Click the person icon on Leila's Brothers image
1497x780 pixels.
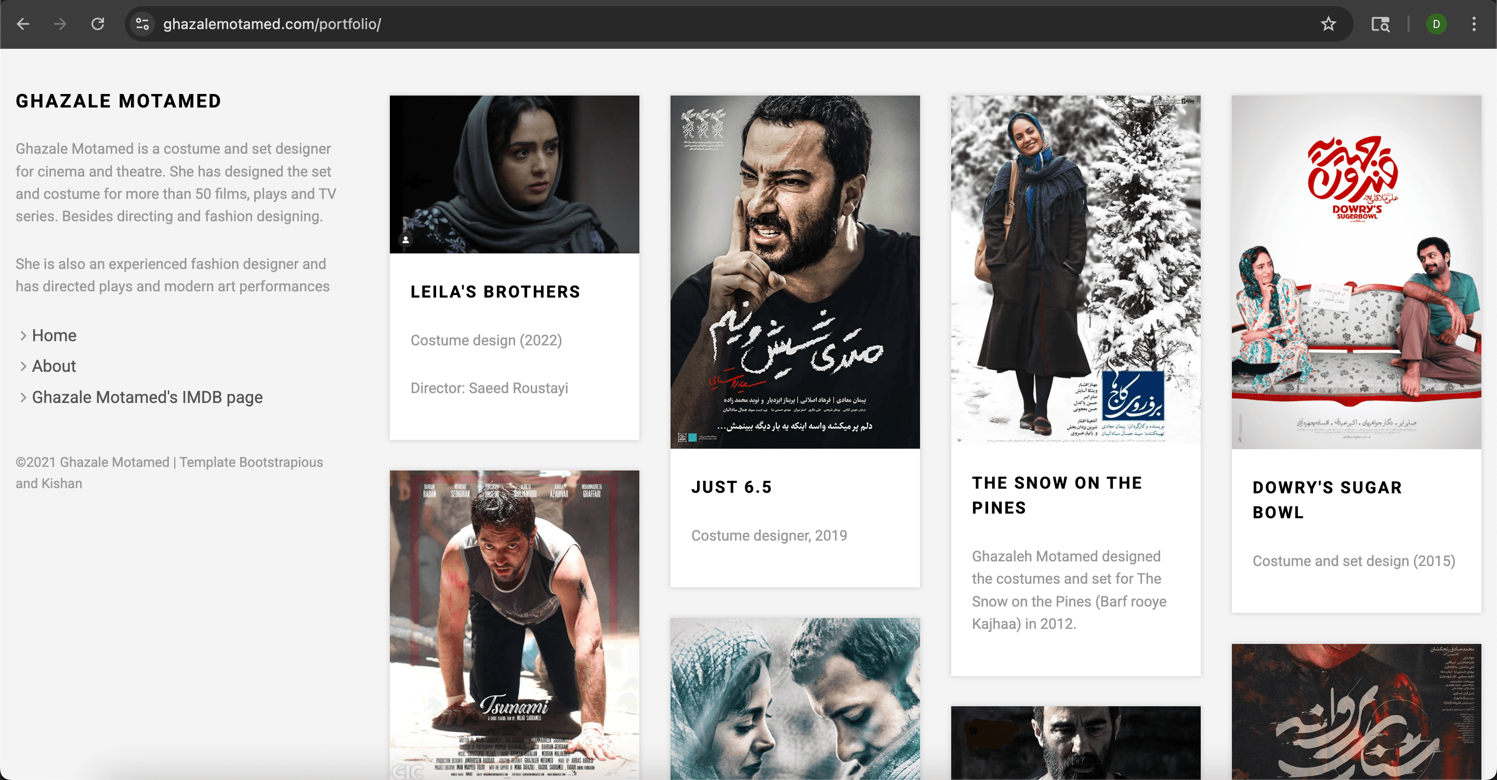(x=405, y=239)
